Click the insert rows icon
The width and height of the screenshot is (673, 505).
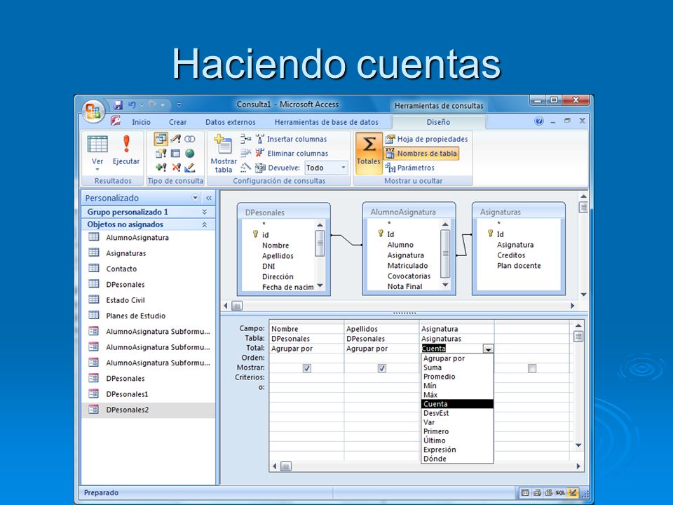pyautogui.click(x=245, y=139)
